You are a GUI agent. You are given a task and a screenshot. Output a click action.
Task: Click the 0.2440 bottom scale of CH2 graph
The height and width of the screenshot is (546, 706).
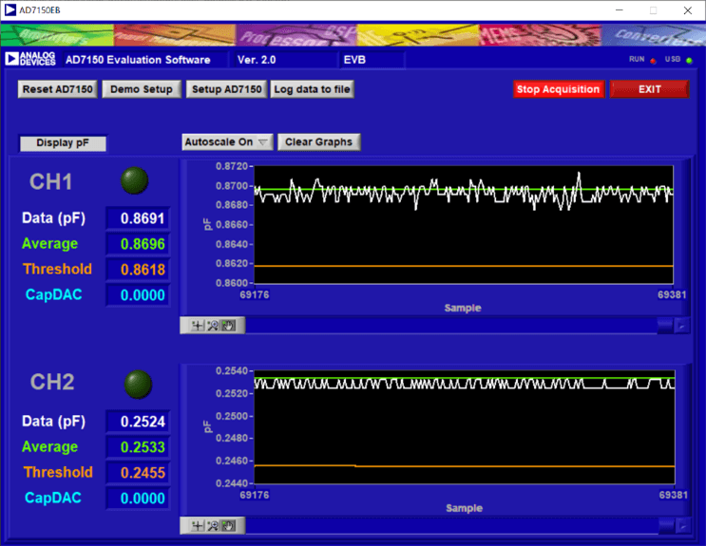[232, 483]
